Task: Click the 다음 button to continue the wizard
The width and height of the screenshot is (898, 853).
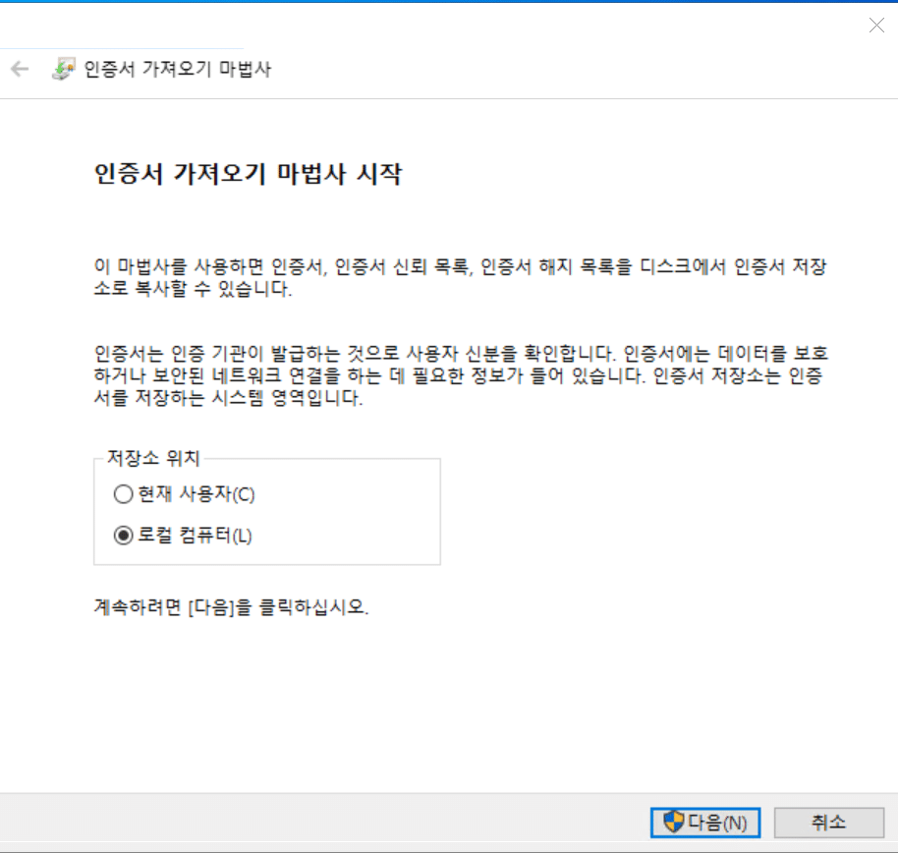Action: pyautogui.click(x=705, y=823)
